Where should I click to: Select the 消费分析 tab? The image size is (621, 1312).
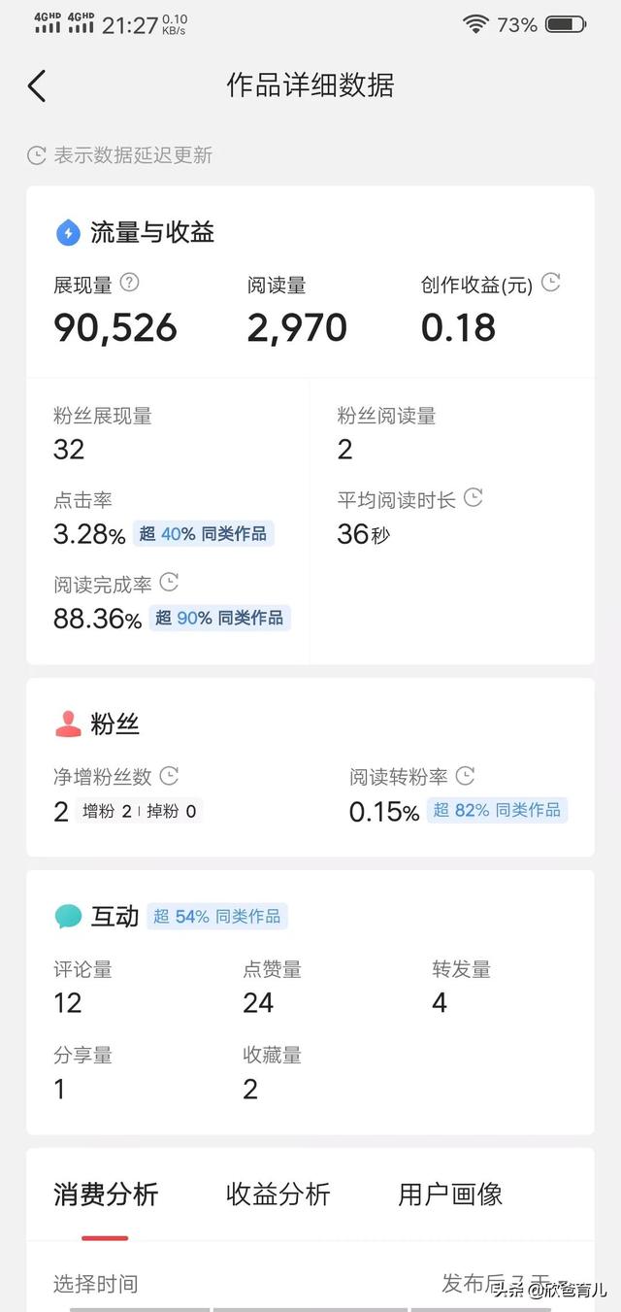coord(106,1194)
